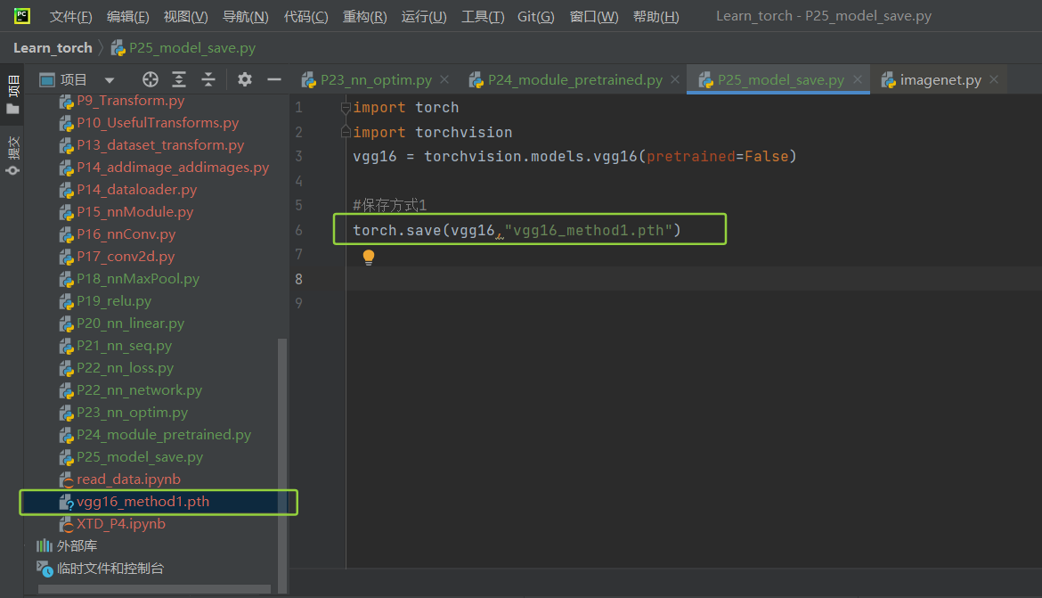Close the P25_model_save.py tab

tap(858, 80)
